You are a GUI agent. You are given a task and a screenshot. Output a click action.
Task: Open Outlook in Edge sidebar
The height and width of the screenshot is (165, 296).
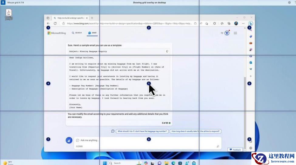tap(251, 63)
